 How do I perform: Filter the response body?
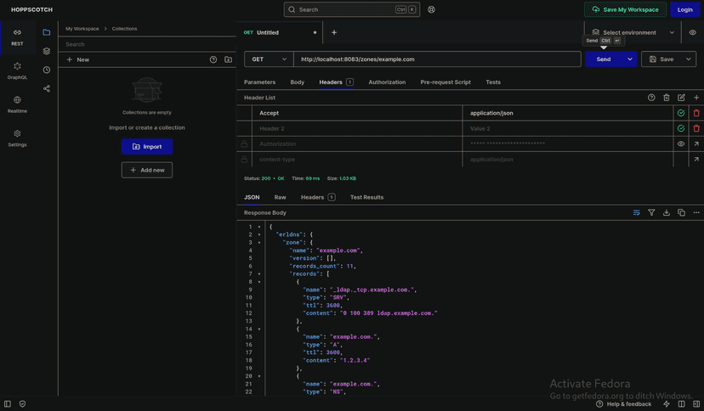651,212
